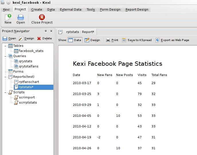Click the New project icon
This screenshot has width=197, height=155.
[8, 17]
